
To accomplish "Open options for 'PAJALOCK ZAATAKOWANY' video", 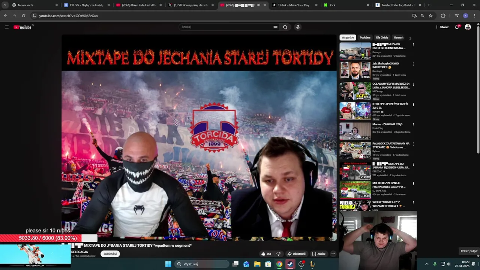I will coord(413,144).
